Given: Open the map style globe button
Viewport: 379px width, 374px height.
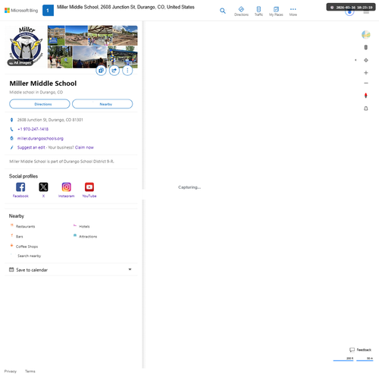Looking at the screenshot, I should (365, 35).
